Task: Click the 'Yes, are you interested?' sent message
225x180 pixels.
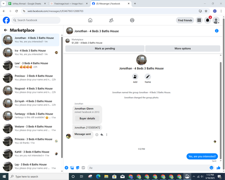Action: click(x=202, y=156)
